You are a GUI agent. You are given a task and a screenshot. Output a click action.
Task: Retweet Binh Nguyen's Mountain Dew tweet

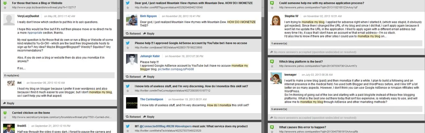pos(133,33)
